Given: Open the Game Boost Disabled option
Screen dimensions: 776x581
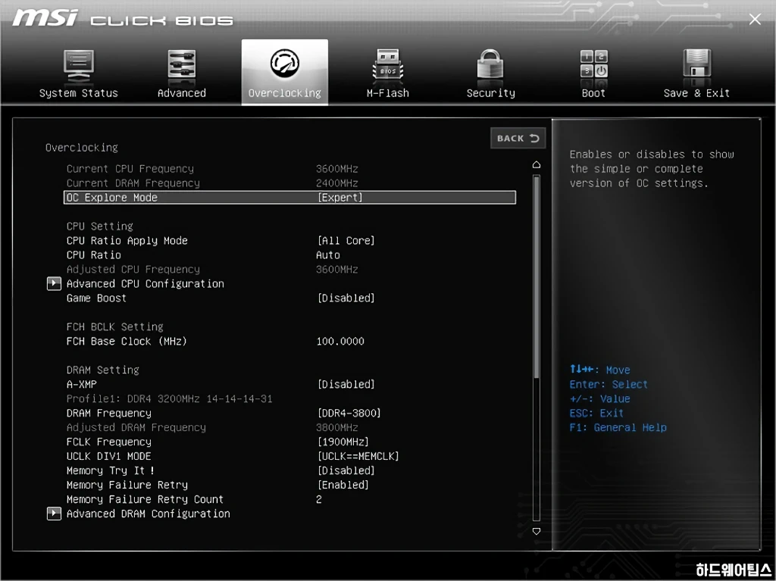Looking at the screenshot, I should tap(346, 298).
